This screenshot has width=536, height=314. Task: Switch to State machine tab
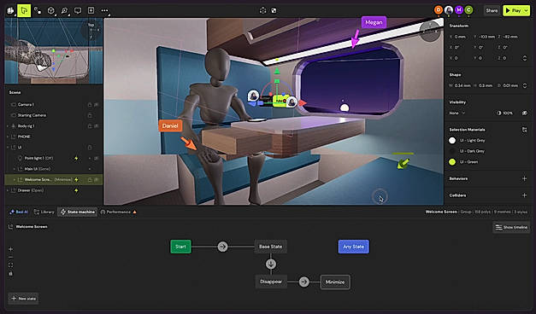[78, 212]
